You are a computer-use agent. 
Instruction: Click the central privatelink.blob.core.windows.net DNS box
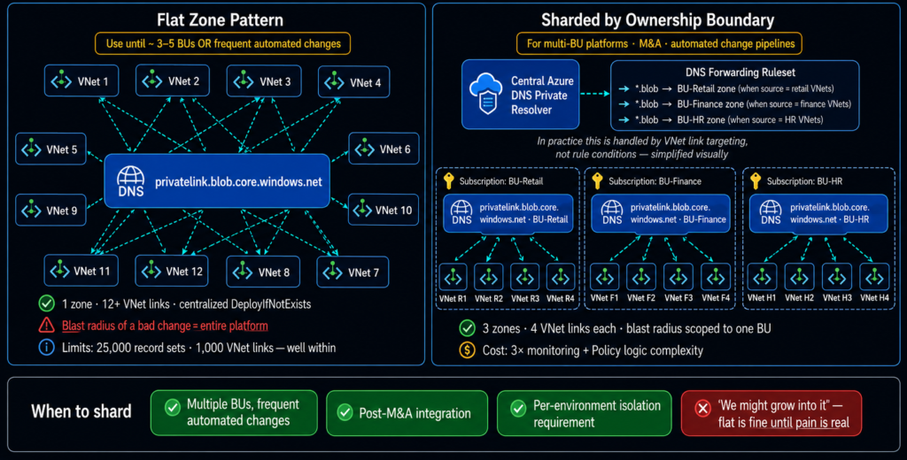pyautogui.click(x=217, y=181)
